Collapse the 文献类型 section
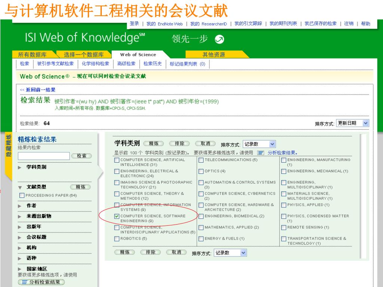The height and width of the screenshot is (287, 383). (19, 188)
